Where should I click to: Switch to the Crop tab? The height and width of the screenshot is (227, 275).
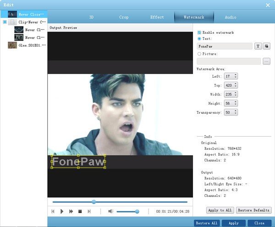(x=124, y=17)
